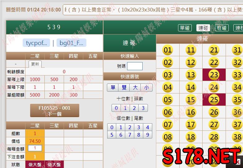Select tens digit 0 under 十位數

116,108
